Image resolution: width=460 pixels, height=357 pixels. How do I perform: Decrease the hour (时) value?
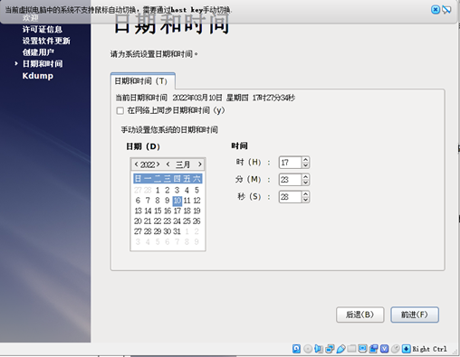(x=305, y=165)
